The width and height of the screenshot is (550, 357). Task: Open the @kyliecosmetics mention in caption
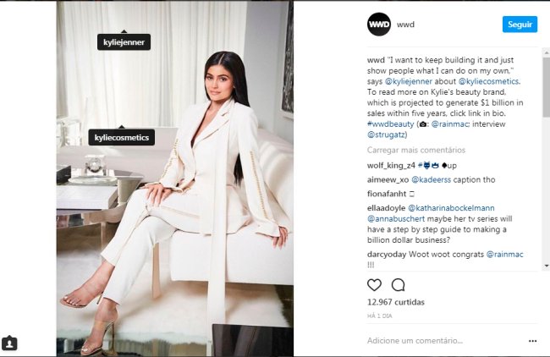click(x=488, y=81)
